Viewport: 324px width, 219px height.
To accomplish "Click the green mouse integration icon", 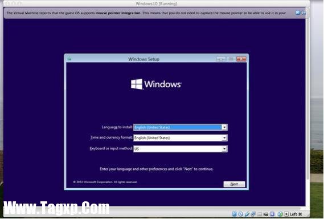I will pyautogui.click(x=280, y=214).
